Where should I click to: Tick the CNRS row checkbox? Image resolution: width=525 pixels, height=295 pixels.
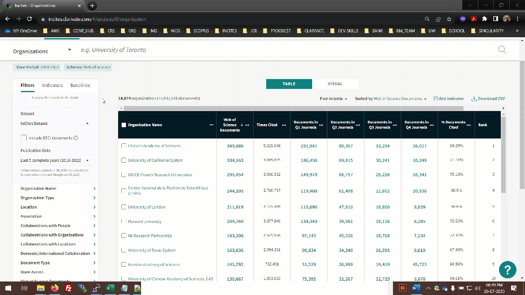(x=124, y=191)
